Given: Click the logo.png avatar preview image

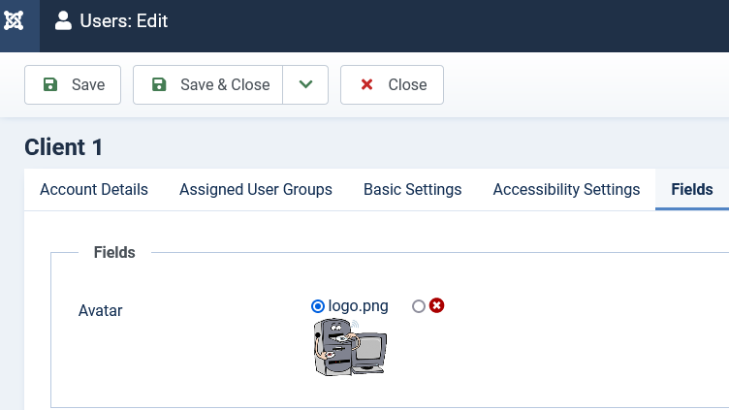Looking at the screenshot, I should pos(350,347).
